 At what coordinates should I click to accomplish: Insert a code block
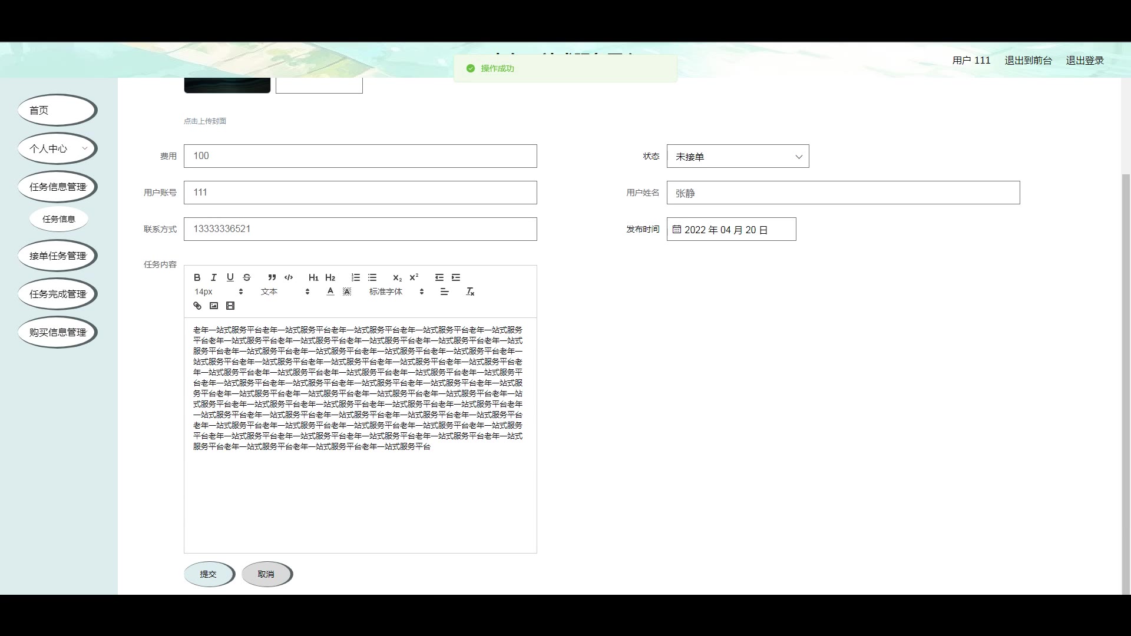pos(289,277)
